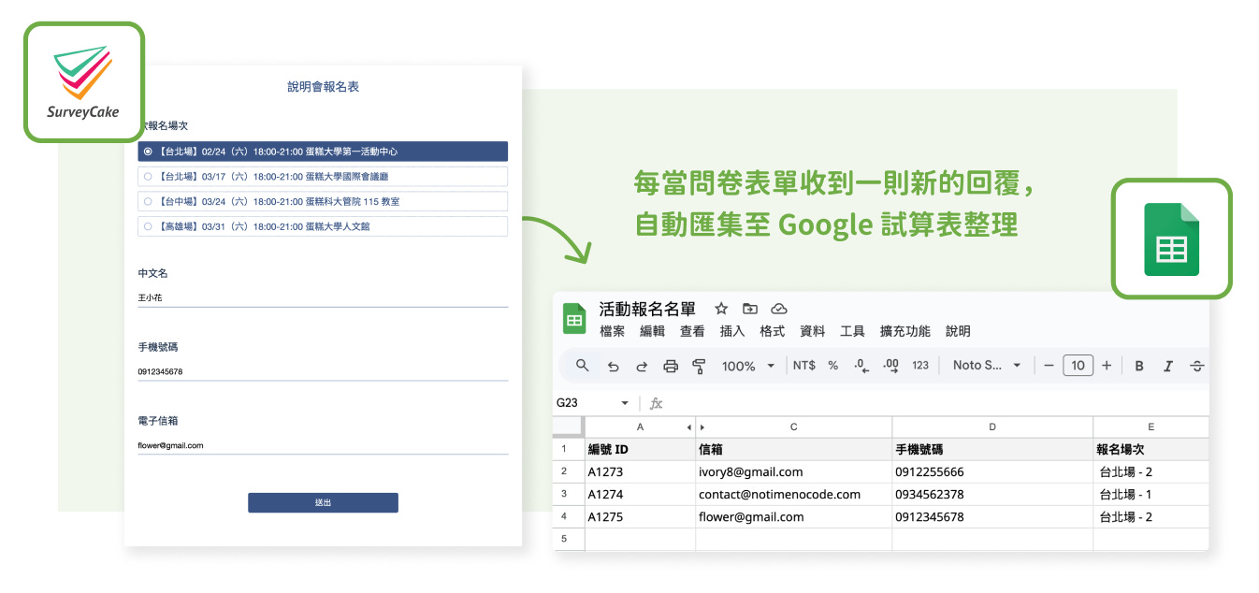
Task: Select the 【高雄場】03/31 session option
Action: tap(323, 225)
